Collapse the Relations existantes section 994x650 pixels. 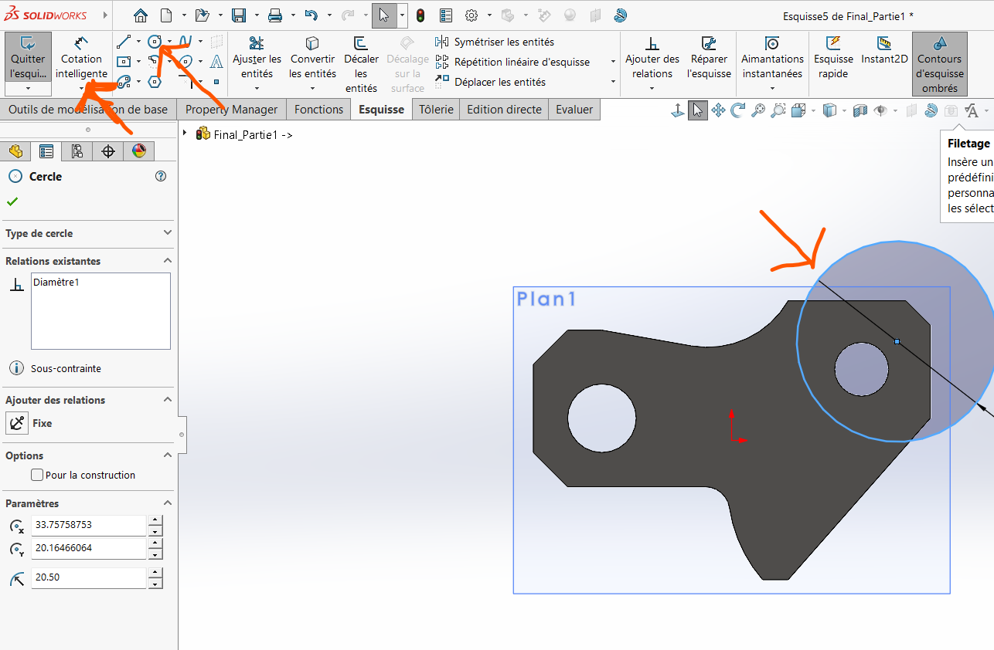tap(168, 260)
